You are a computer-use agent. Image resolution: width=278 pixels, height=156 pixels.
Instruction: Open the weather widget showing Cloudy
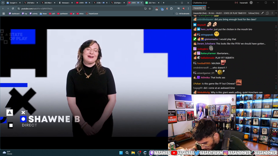(7, 153)
